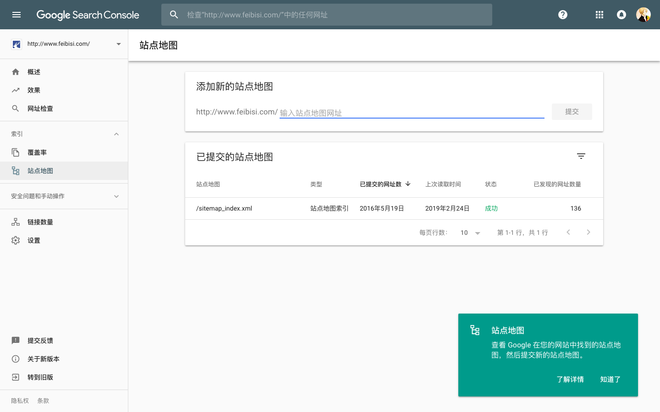Screen dimensions: 660x412
Task: Click the 2019年2月24日 last read date
Action: click(447, 208)
